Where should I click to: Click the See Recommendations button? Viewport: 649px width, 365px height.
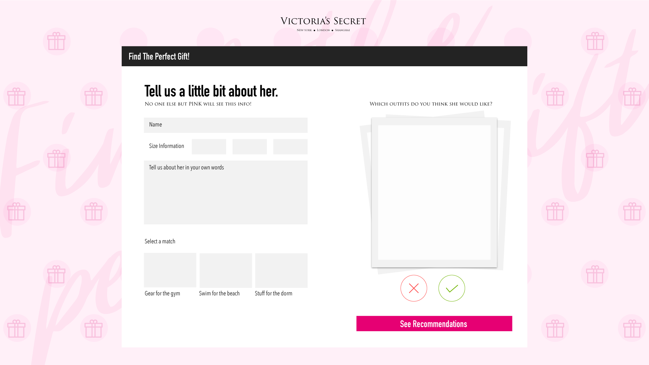tap(434, 324)
